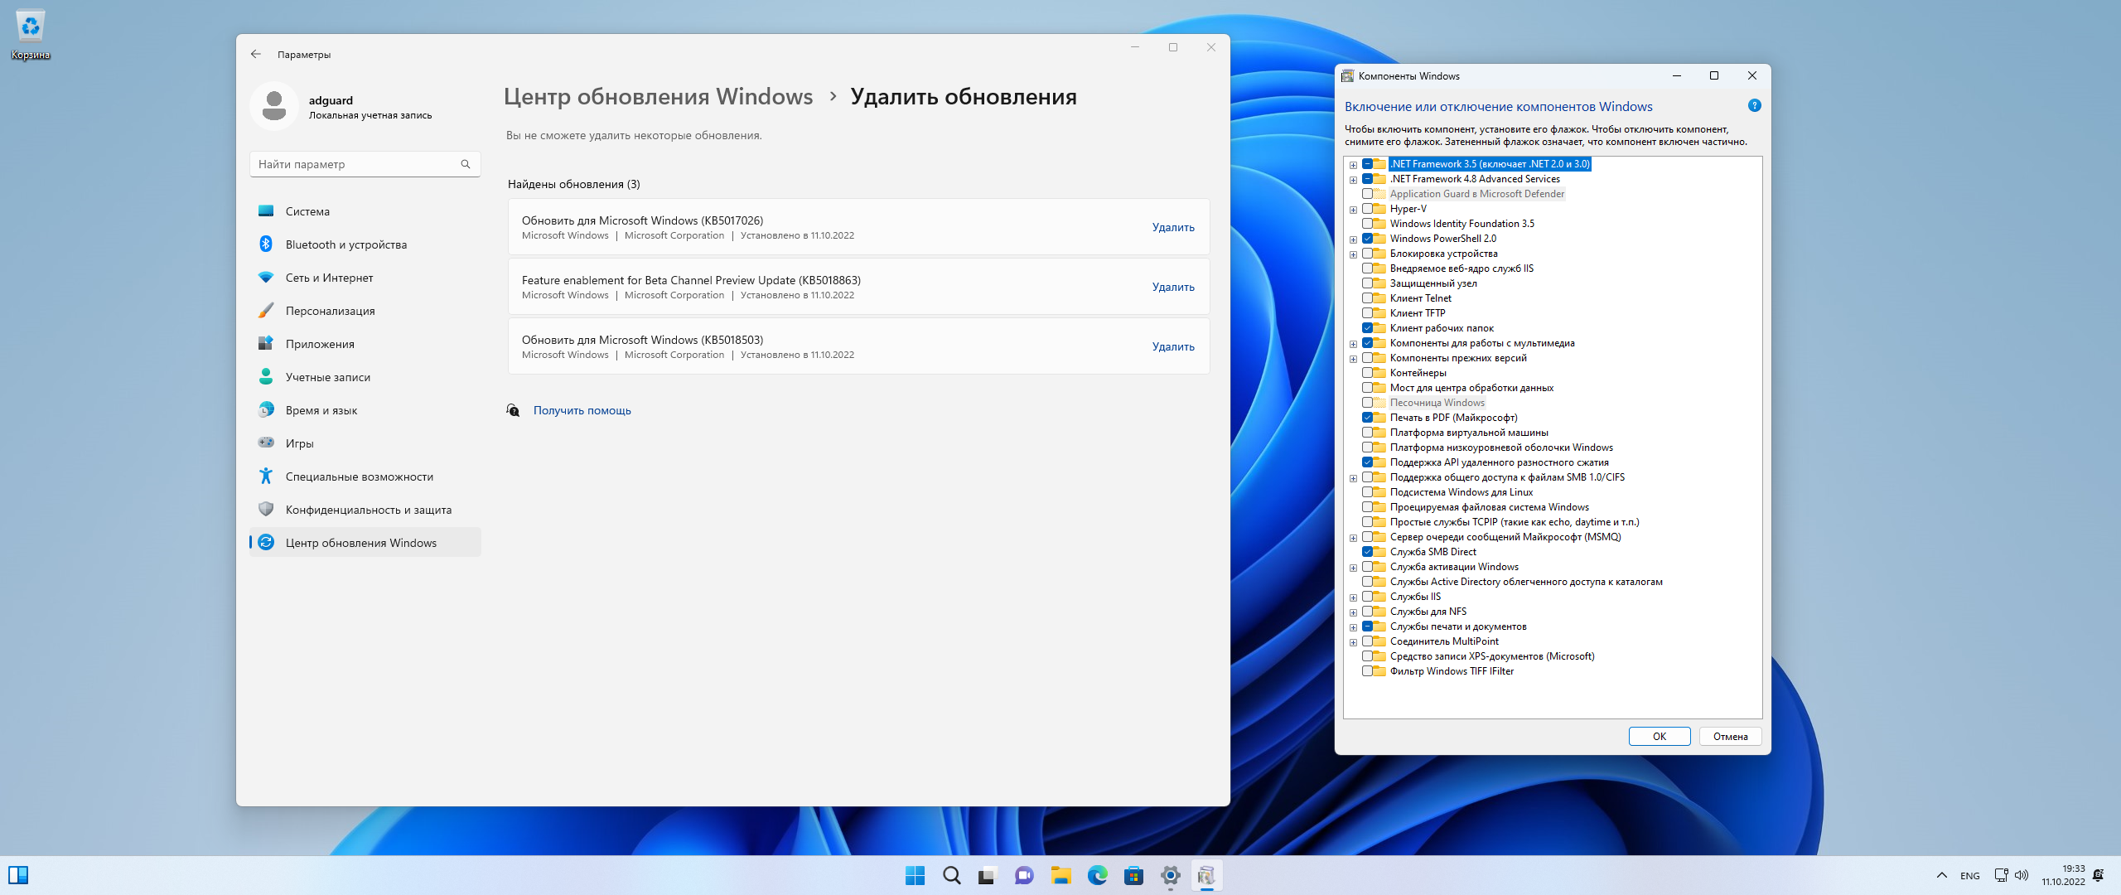Toggle the Hyper-V checkbox
The width and height of the screenshot is (2121, 895).
coord(1367,209)
